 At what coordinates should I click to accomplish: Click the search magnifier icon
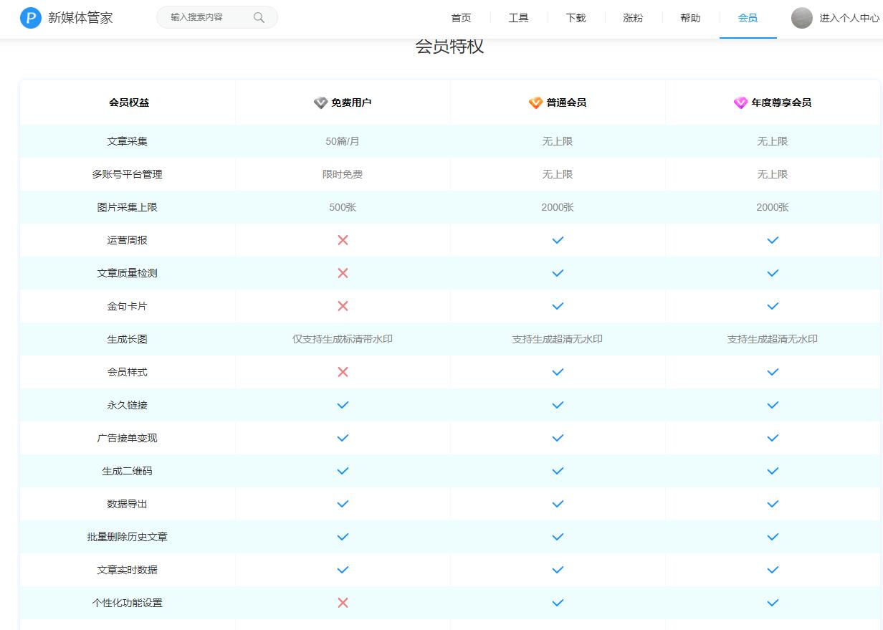point(259,17)
